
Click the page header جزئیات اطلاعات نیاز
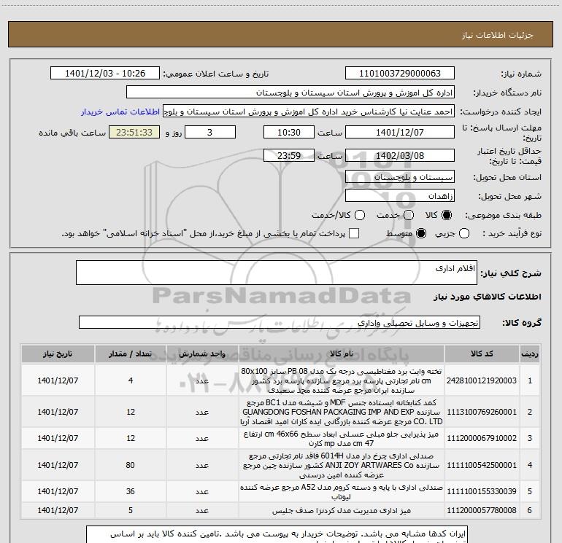[x=498, y=35]
